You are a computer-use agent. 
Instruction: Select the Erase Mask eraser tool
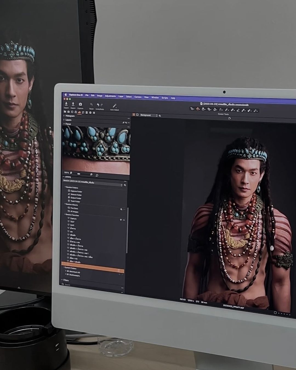pyautogui.click(x=238, y=110)
